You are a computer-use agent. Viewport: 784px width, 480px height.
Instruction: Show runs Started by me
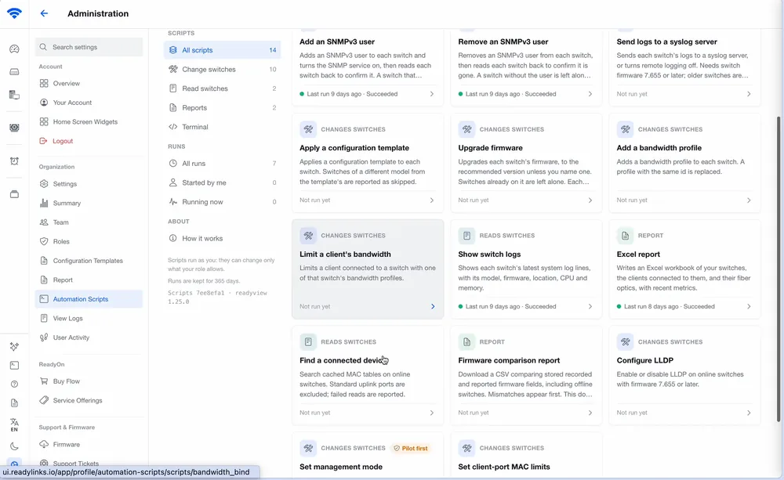pyautogui.click(x=222, y=182)
